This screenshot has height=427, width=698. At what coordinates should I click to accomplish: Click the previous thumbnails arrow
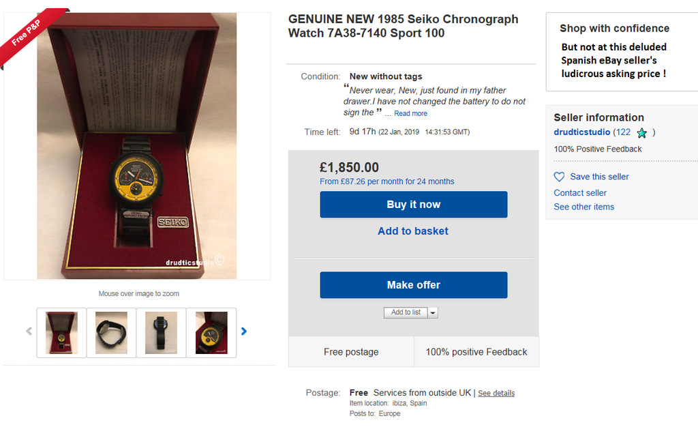(x=29, y=332)
